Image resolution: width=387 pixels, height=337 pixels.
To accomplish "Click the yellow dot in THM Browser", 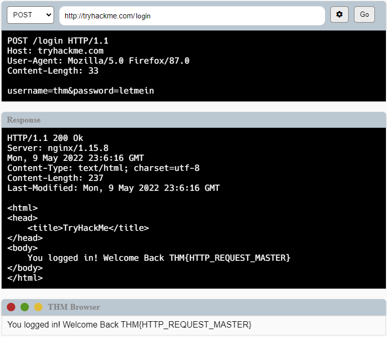I will (x=38, y=307).
